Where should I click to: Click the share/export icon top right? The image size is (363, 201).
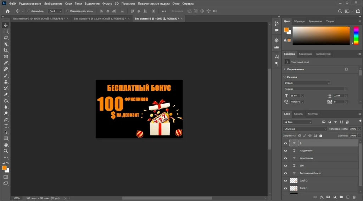coord(358,11)
